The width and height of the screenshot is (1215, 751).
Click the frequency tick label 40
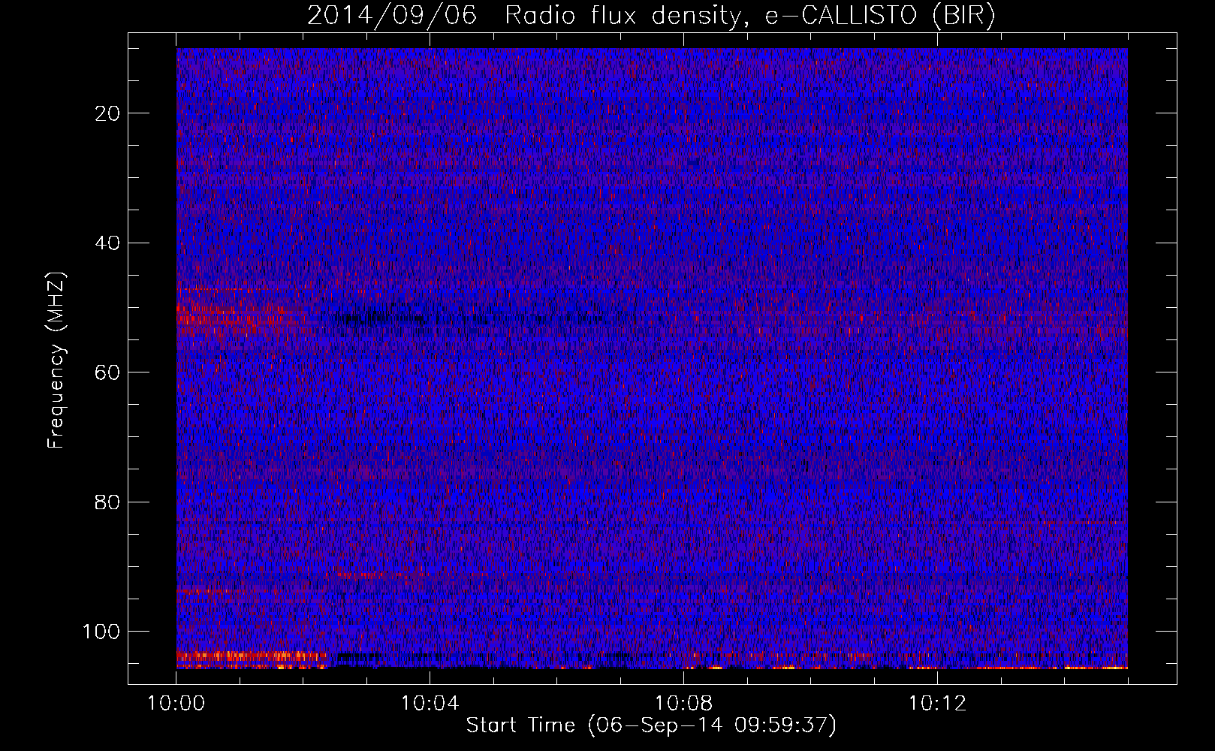pyautogui.click(x=107, y=243)
